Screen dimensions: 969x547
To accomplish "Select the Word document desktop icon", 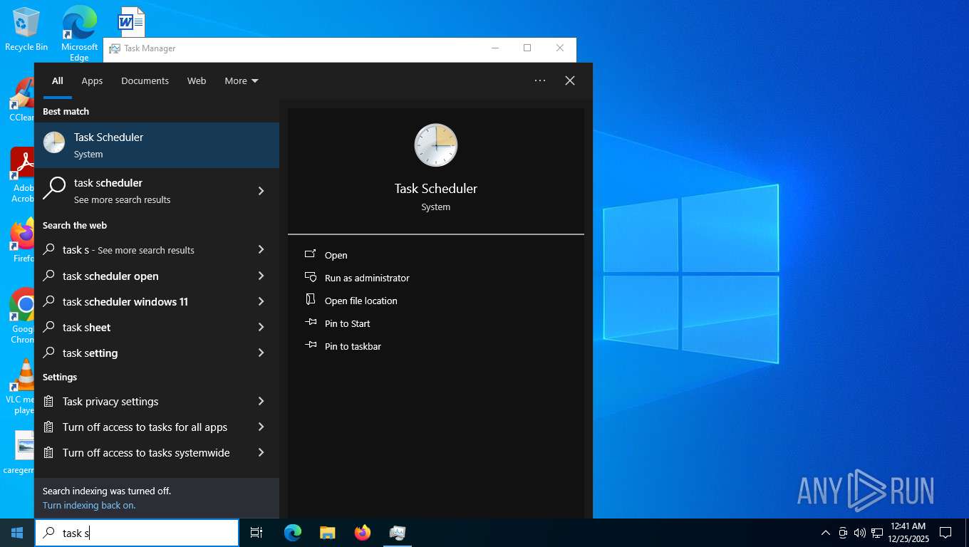I will coord(132,22).
